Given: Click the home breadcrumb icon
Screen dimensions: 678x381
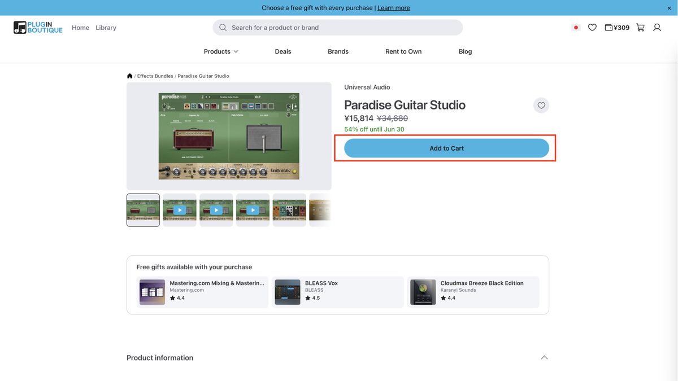Looking at the screenshot, I should pos(129,76).
